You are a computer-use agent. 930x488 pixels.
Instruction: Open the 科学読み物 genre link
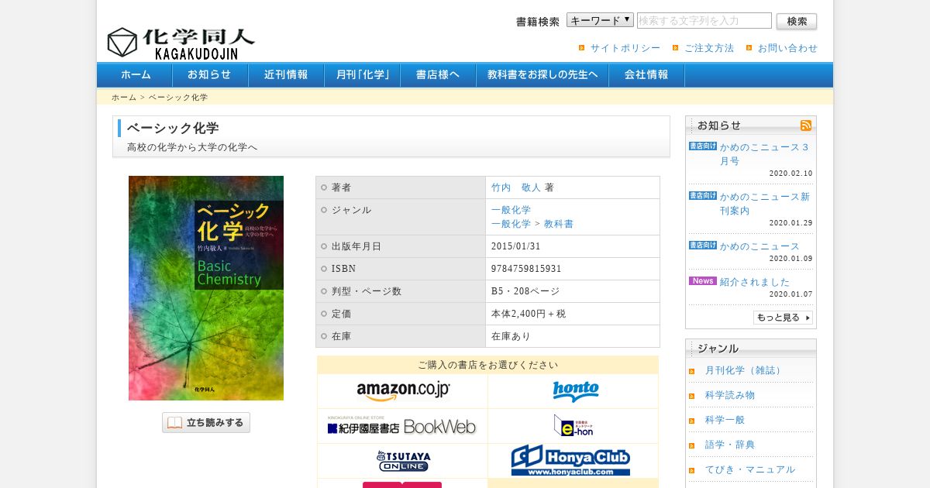tap(729, 395)
